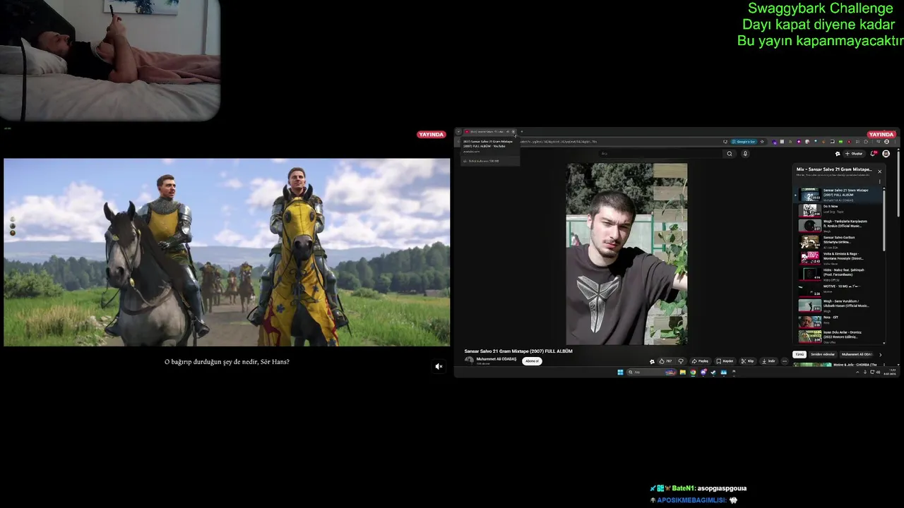
Task: Dislike the Sansar Salvo video
Action: pyautogui.click(x=681, y=361)
